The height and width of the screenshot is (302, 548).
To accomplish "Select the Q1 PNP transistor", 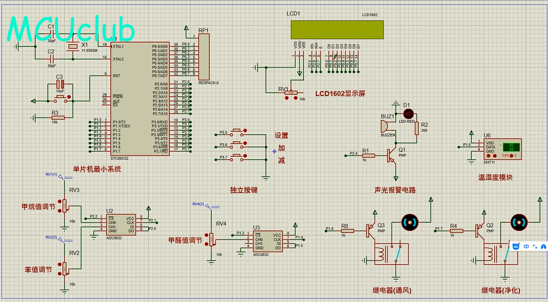I will point(392,154).
